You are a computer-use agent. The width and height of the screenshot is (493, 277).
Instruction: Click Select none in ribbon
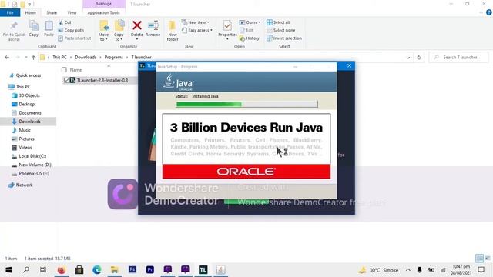[x=280, y=31]
